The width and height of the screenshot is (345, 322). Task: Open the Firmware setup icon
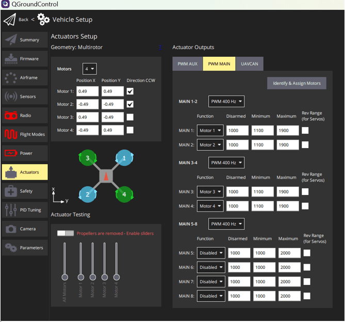(x=11, y=59)
